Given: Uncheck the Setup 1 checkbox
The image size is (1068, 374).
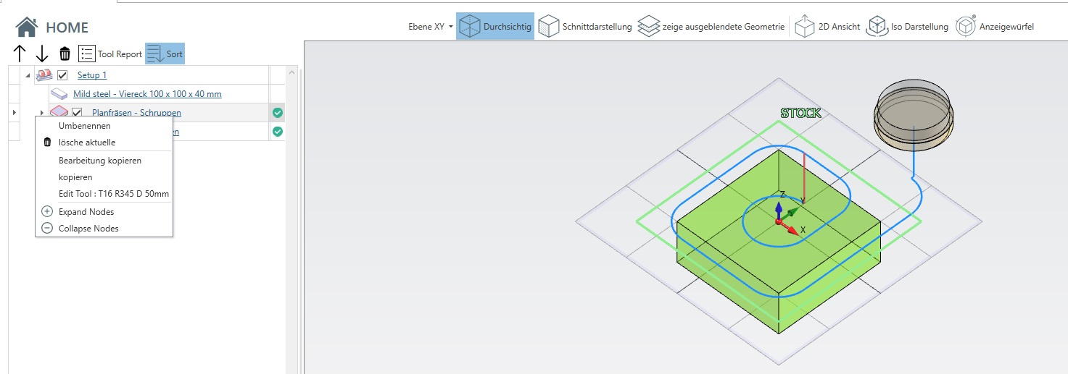Looking at the screenshot, I should pos(62,75).
